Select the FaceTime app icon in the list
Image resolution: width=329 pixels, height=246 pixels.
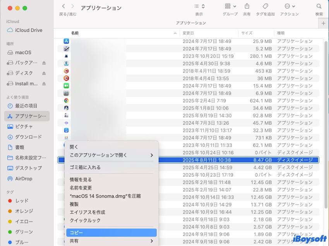[66, 86]
